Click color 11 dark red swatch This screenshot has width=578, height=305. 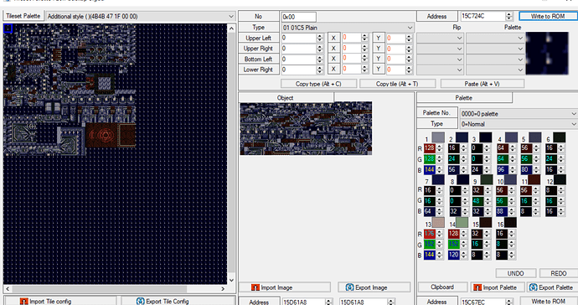534,179
